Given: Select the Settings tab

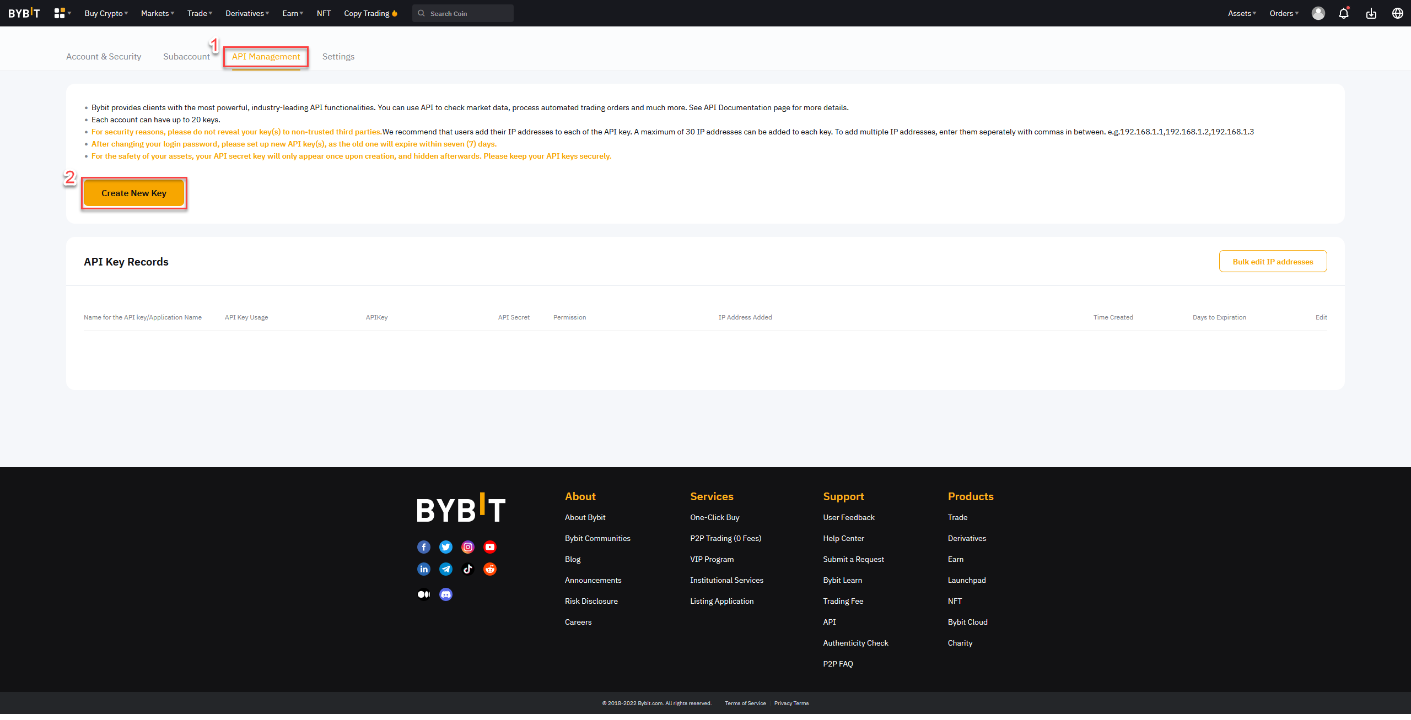Looking at the screenshot, I should [338, 56].
